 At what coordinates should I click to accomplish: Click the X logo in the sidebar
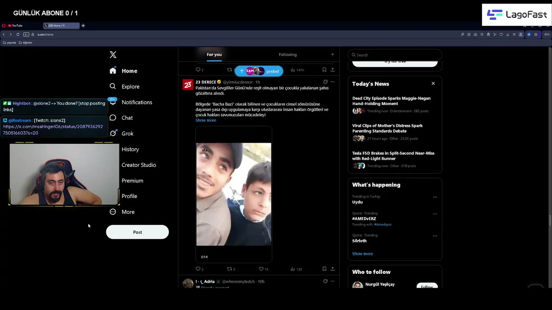click(x=113, y=55)
